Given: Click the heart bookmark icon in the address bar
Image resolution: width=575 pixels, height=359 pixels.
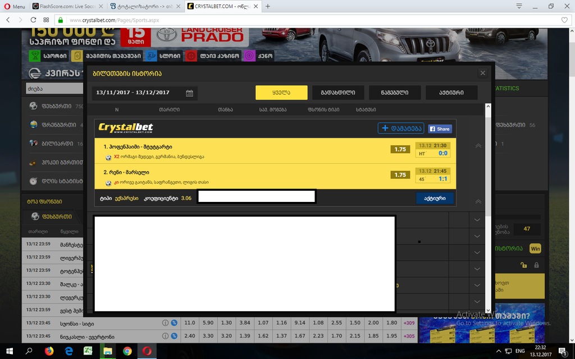Looking at the screenshot, I should tap(564, 20).
